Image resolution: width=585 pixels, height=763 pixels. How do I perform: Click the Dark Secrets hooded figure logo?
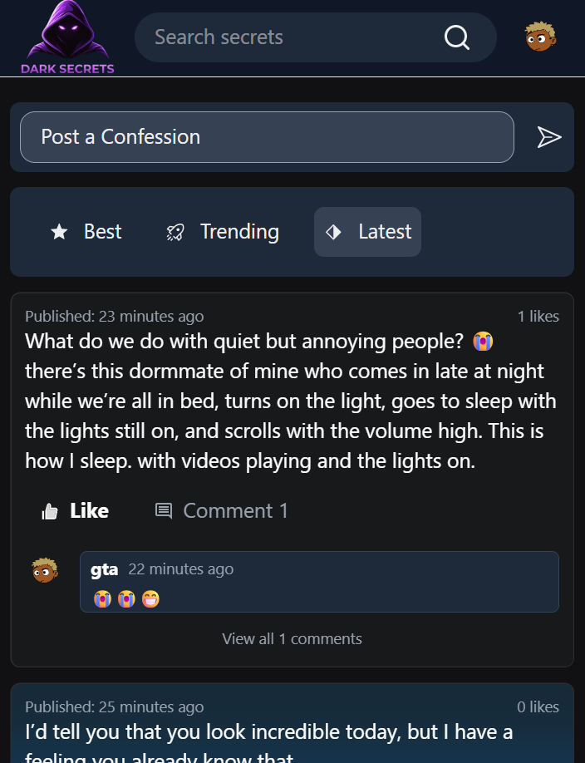(x=66, y=33)
